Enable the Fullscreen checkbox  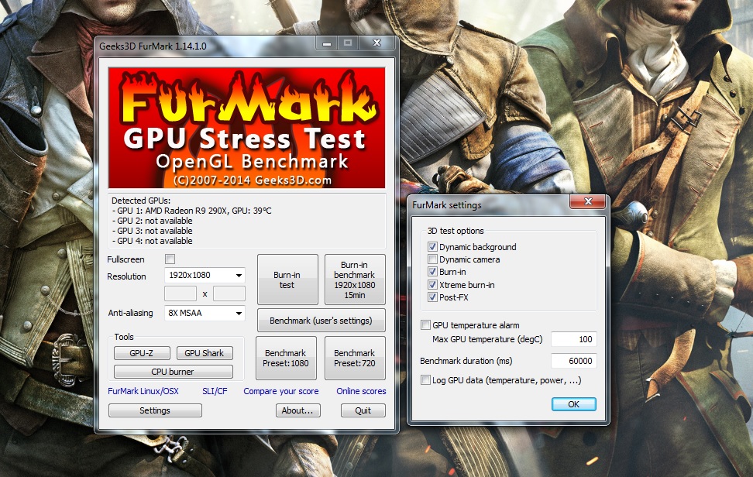tap(170, 259)
